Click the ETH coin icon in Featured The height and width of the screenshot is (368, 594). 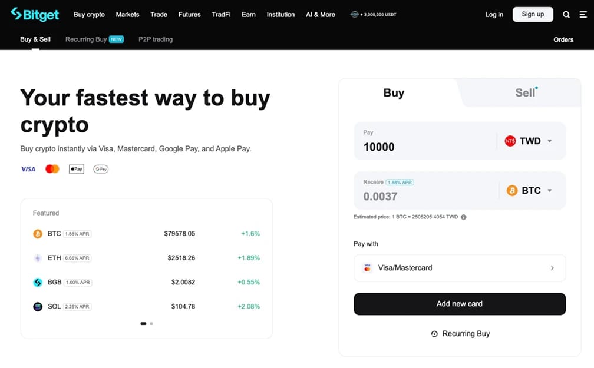click(x=38, y=258)
